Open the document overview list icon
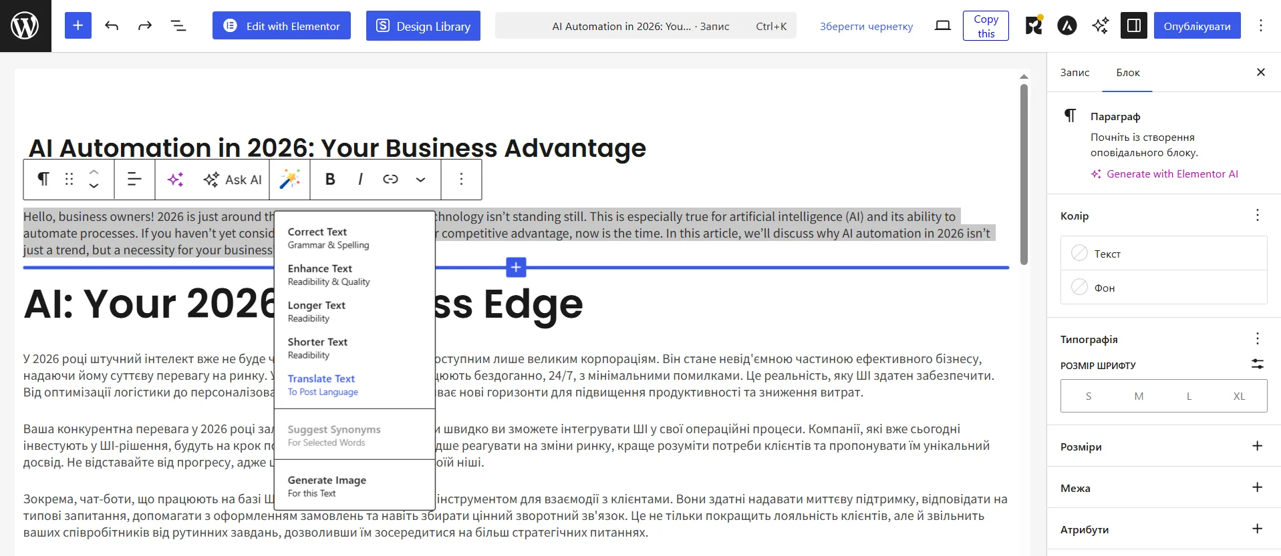 (x=178, y=26)
